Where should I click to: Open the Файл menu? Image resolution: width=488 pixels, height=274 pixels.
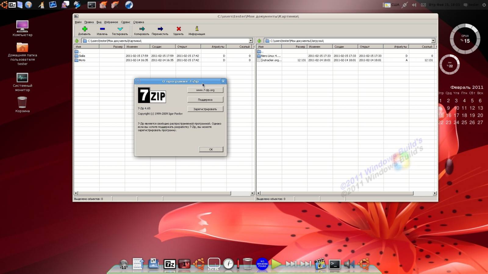pyautogui.click(x=78, y=22)
